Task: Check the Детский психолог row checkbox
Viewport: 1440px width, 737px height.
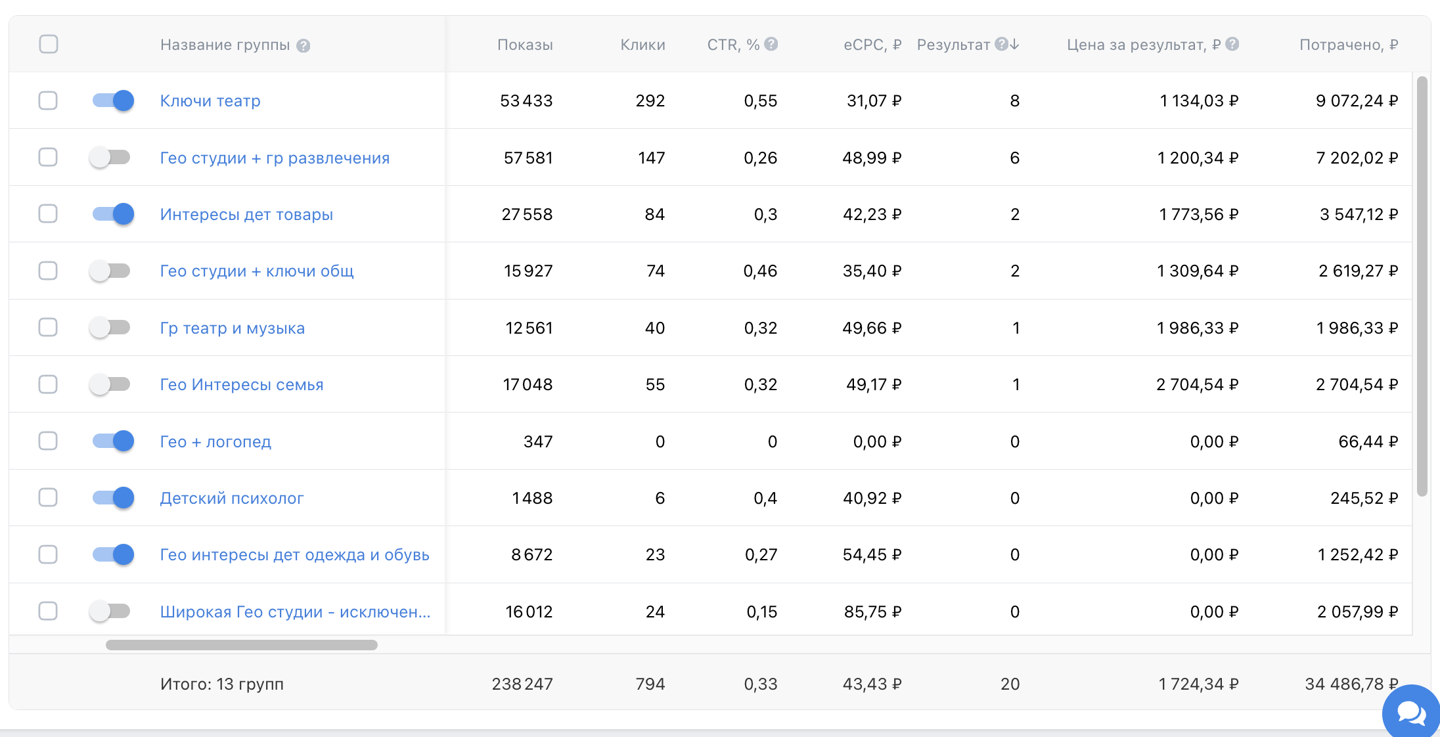Action: [48, 497]
